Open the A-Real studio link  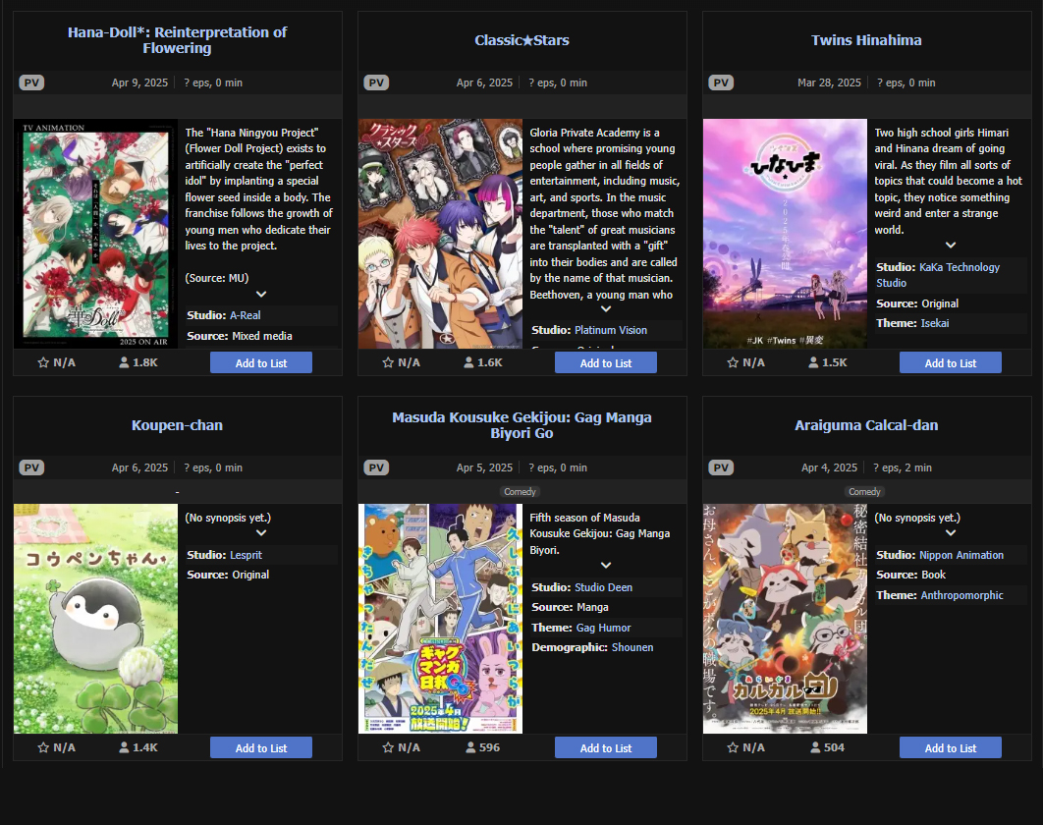(x=245, y=315)
